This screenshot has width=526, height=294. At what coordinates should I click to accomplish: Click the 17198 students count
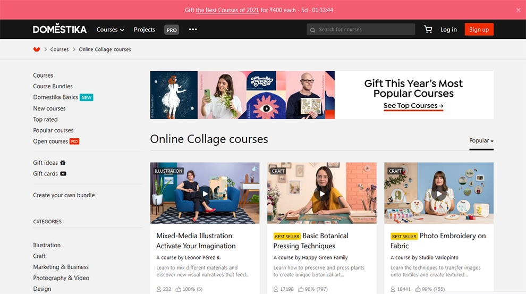[287, 289]
